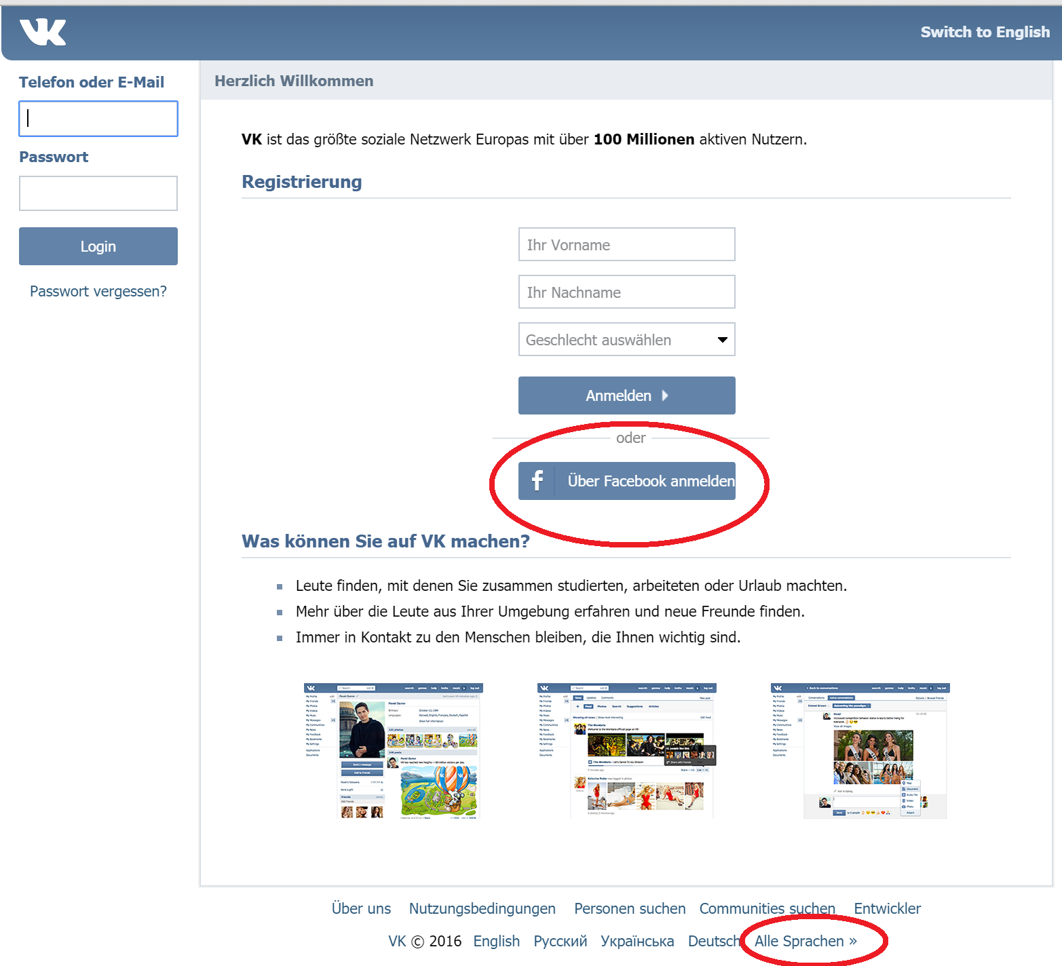This screenshot has height=966, width=1062.
Task: Open the Geschlecht auswählen dropdown
Action: click(x=626, y=340)
